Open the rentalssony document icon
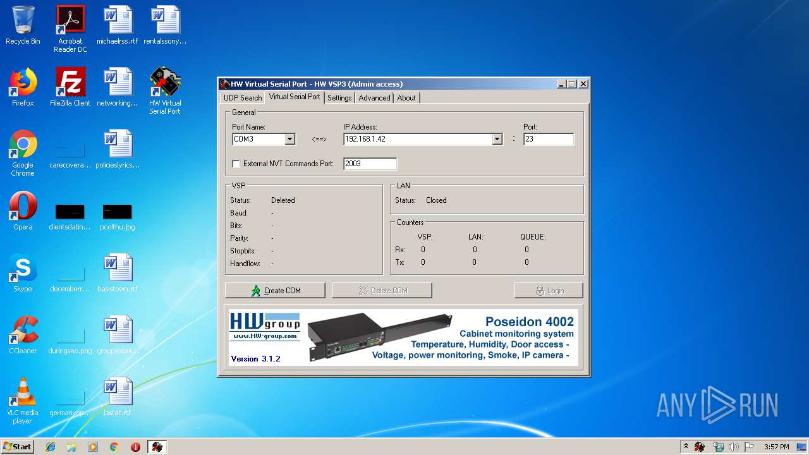The width and height of the screenshot is (809, 455). 165,25
